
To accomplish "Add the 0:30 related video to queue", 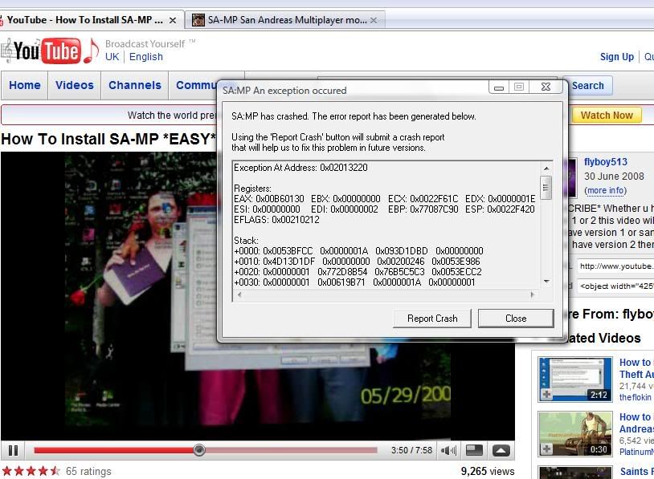I will coord(546,449).
